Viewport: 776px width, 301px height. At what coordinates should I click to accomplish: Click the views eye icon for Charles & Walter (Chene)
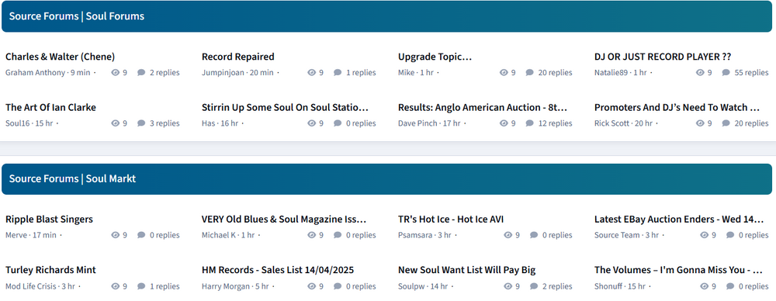(116, 73)
